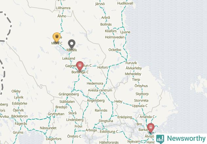Click the Avesta centrum label
The height and width of the screenshot is (144, 207).
click(100, 90)
